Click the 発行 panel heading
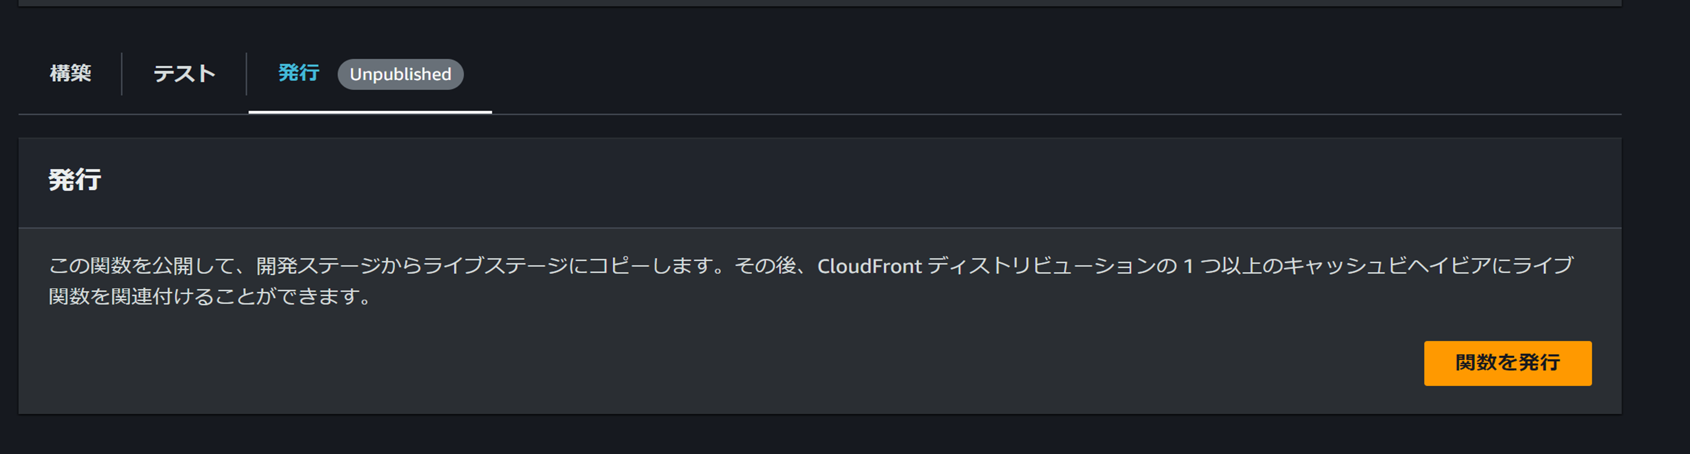Screen dimensions: 1690x454 click(x=75, y=179)
